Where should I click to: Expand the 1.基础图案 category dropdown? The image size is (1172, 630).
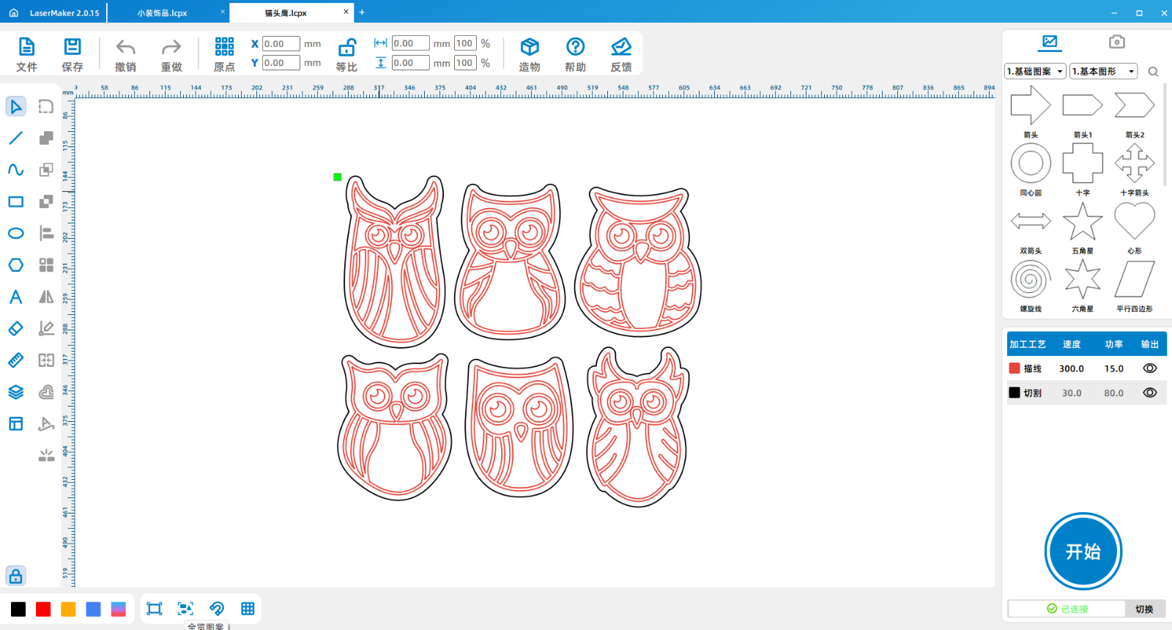tap(1034, 71)
